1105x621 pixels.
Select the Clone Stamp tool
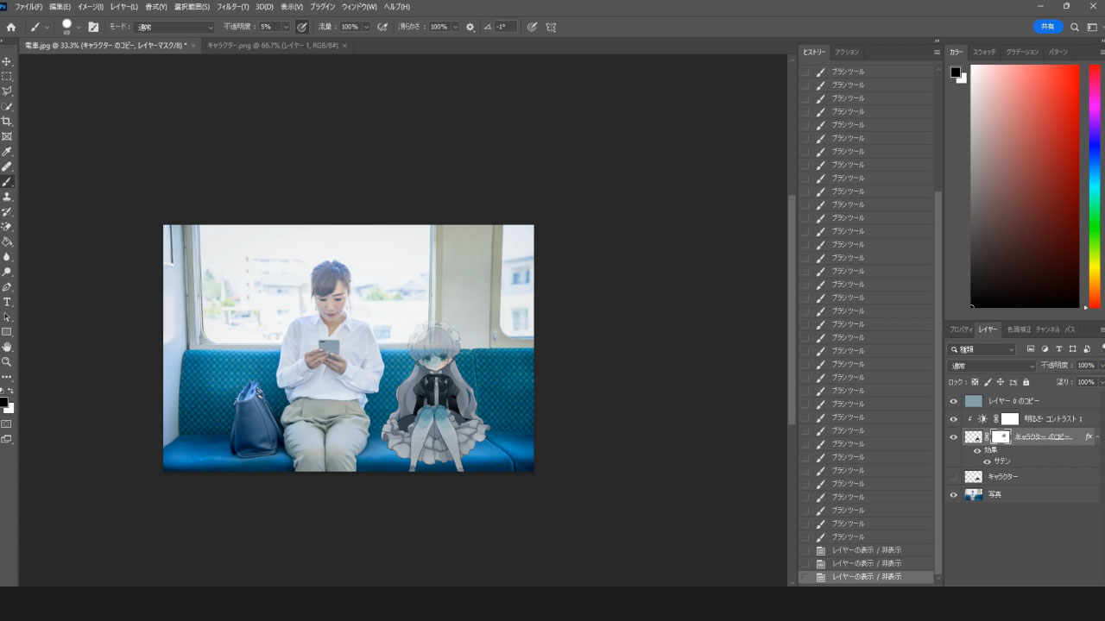[x=7, y=197]
